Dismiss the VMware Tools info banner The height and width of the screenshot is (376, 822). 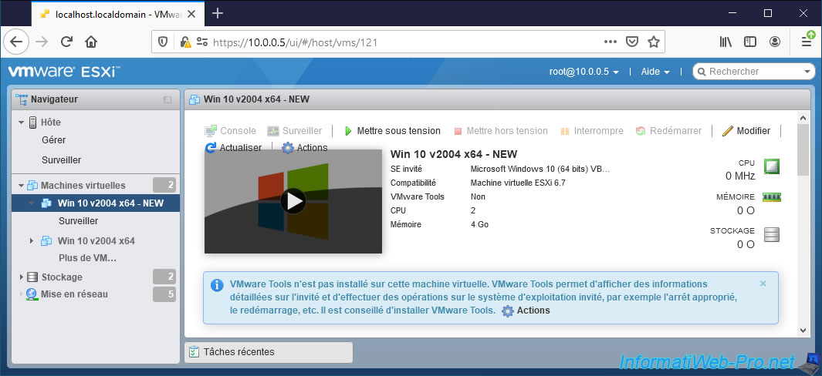click(763, 284)
